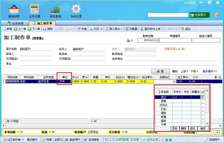
Task: Click the 平米 unit cell
Action: pyautogui.click(x=65, y=82)
